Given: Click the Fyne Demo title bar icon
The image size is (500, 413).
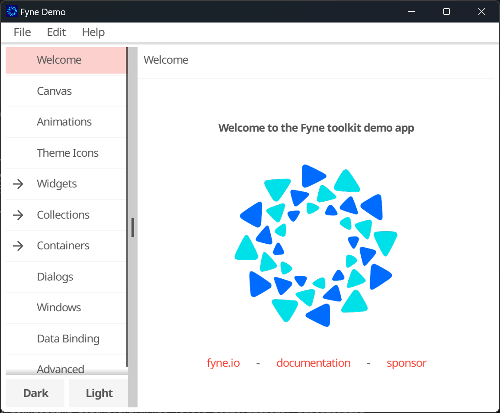Looking at the screenshot, I should 12,12.
